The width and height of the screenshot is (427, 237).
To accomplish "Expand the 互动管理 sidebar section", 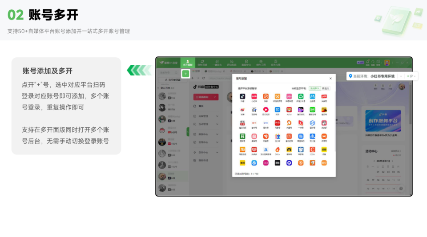I will [x=206, y=124].
